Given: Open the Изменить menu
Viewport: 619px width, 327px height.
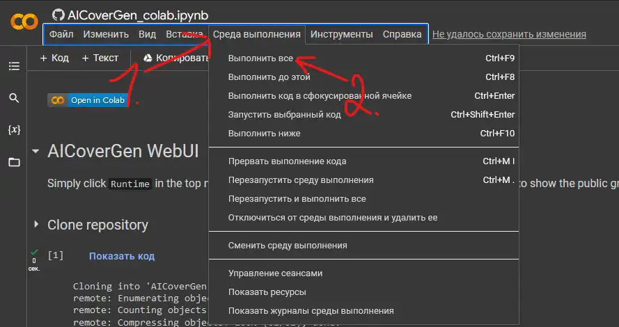Looking at the screenshot, I should tap(106, 34).
